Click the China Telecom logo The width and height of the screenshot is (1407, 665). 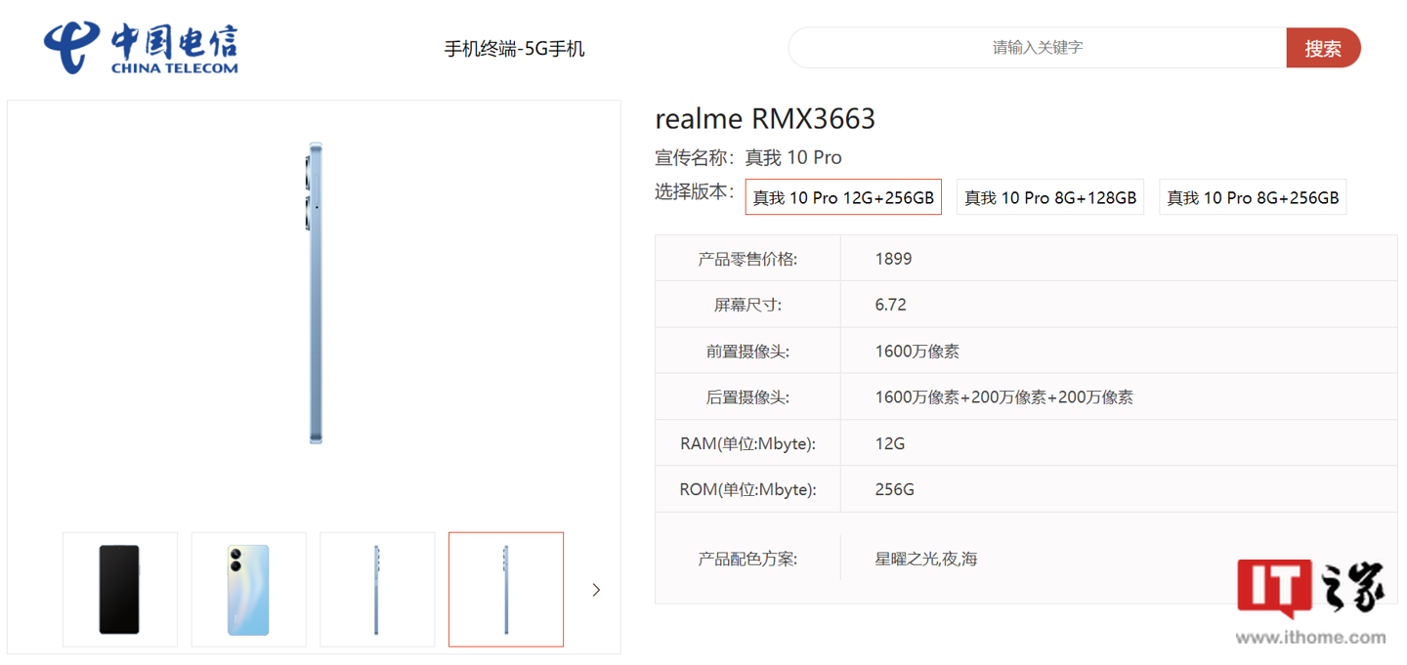coord(142,48)
